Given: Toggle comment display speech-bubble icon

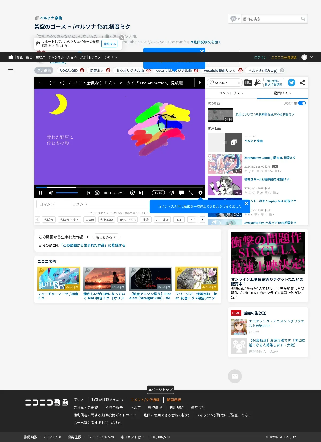Looking at the screenshot, I should [x=181, y=193].
